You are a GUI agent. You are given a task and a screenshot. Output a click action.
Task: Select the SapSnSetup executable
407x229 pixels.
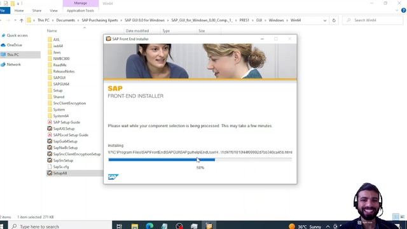tap(63, 160)
